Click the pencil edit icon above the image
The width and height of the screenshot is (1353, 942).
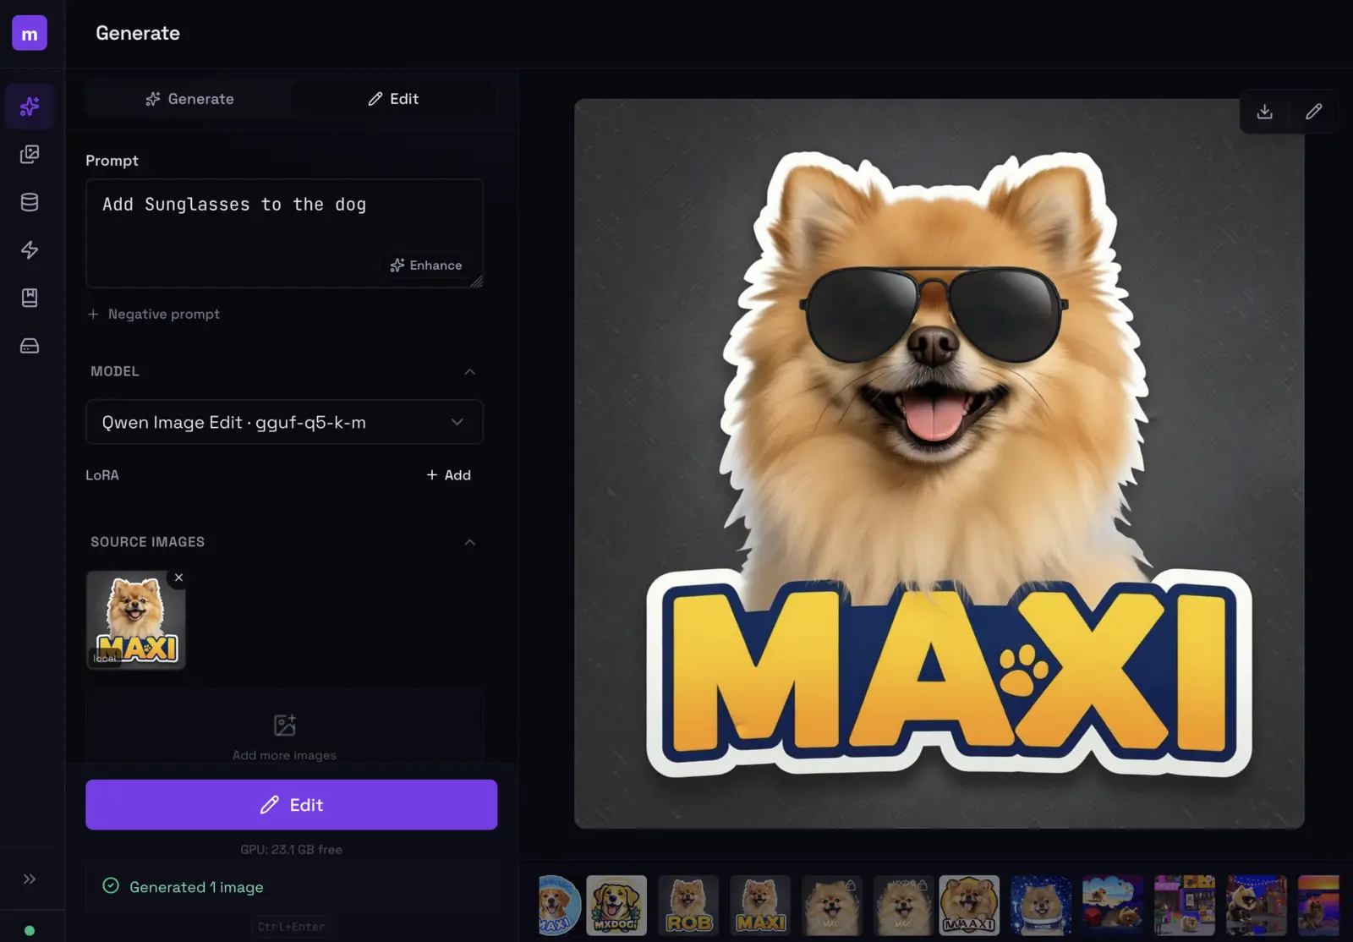tap(1314, 111)
